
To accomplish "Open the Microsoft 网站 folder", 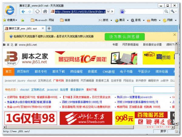I will (42, 20).
